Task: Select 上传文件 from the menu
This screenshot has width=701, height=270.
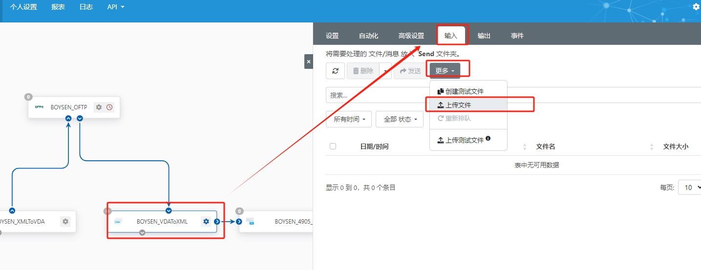Action: click(x=458, y=105)
